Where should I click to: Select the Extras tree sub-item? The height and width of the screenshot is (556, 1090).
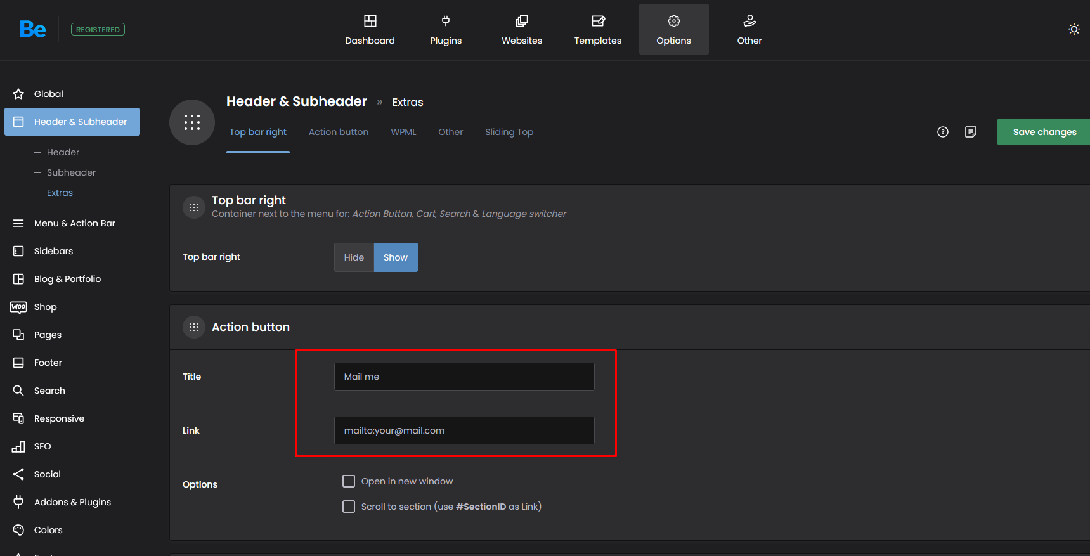point(60,193)
